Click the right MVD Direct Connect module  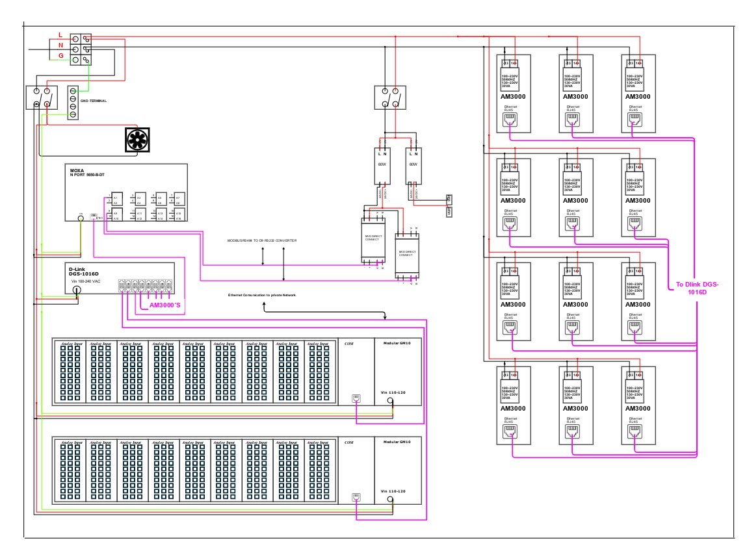pos(408,255)
